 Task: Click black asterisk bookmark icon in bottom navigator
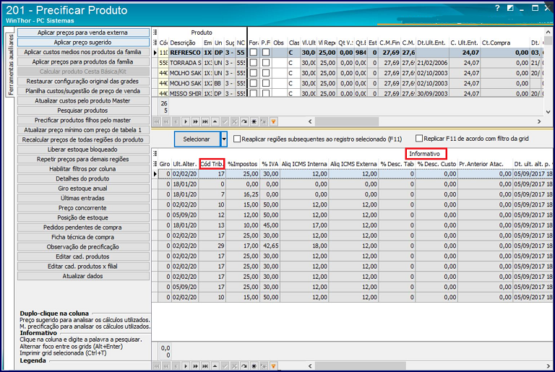click(x=254, y=366)
